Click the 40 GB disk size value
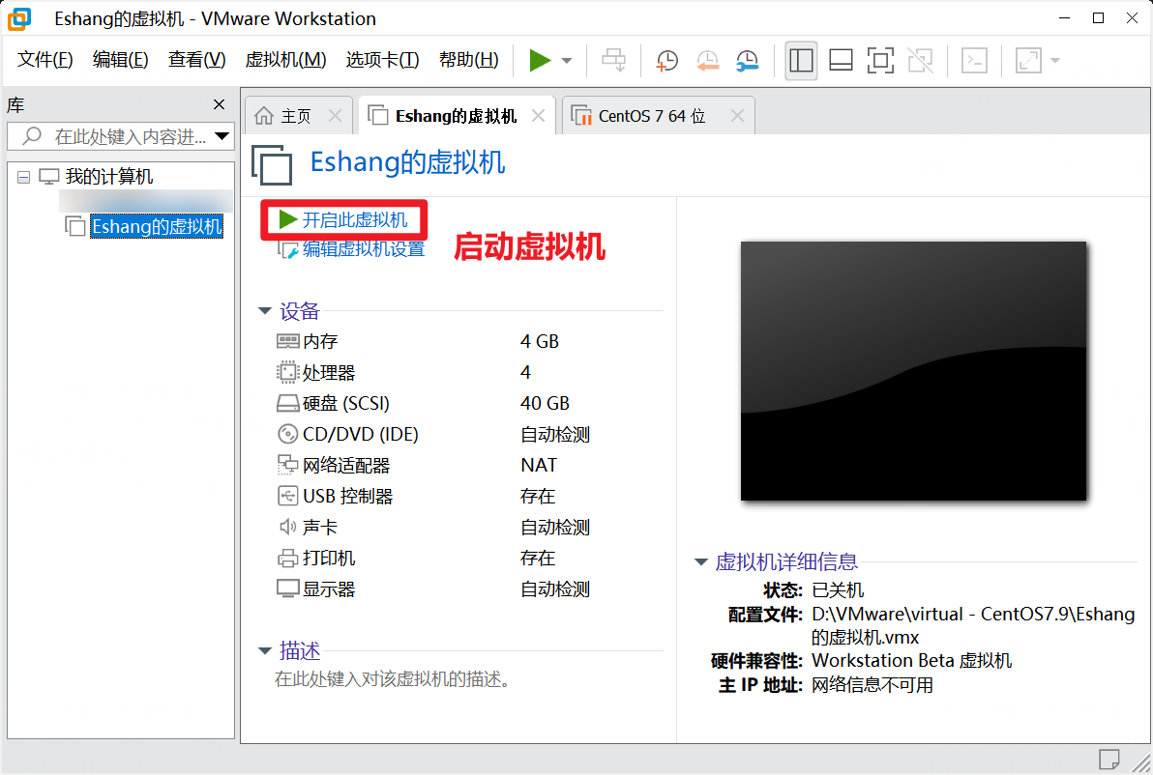 coord(545,403)
